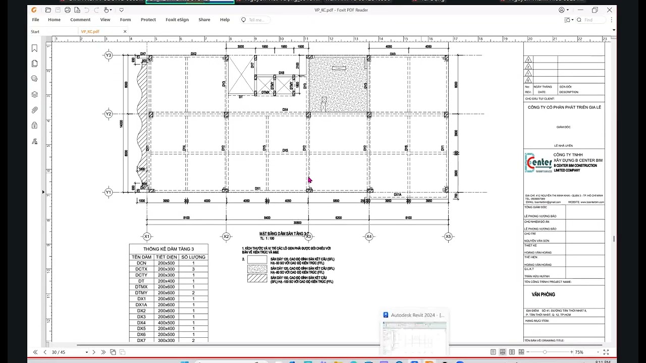The height and width of the screenshot is (363, 646).
Task: Close the VP_KC.pdf tab
Action: click(125, 31)
